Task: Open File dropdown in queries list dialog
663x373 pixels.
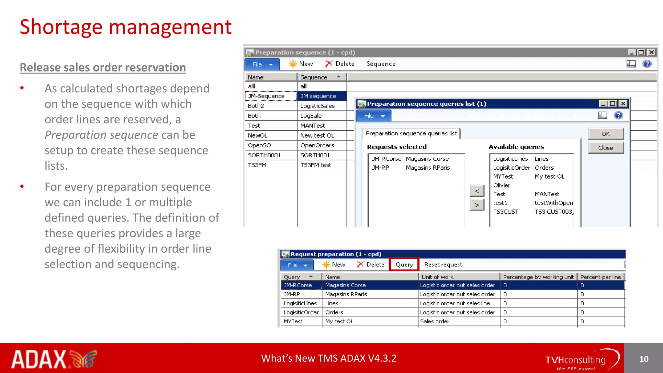Action: (374, 116)
